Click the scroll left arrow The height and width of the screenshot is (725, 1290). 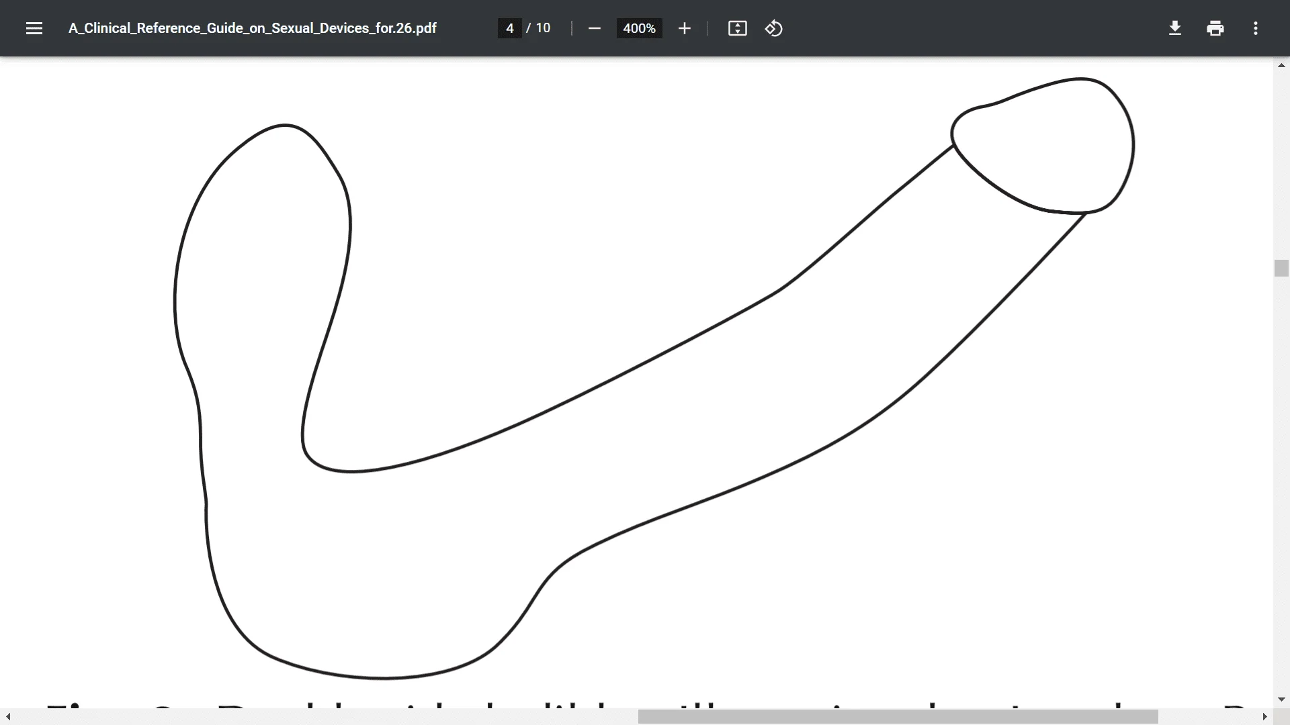pyautogui.click(x=8, y=717)
